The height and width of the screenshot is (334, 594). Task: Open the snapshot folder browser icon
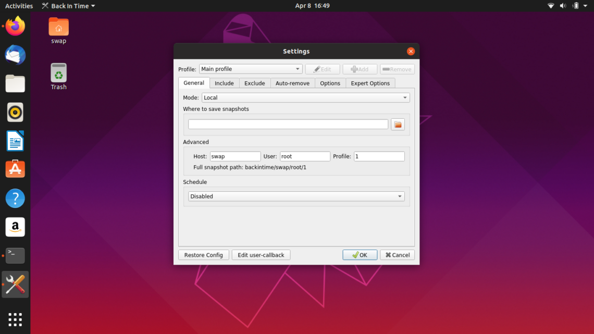398,124
